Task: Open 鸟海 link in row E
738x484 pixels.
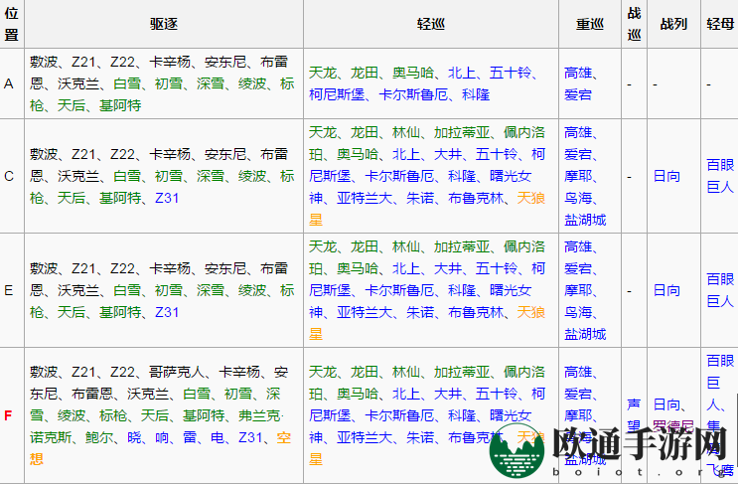Action: coord(578,312)
